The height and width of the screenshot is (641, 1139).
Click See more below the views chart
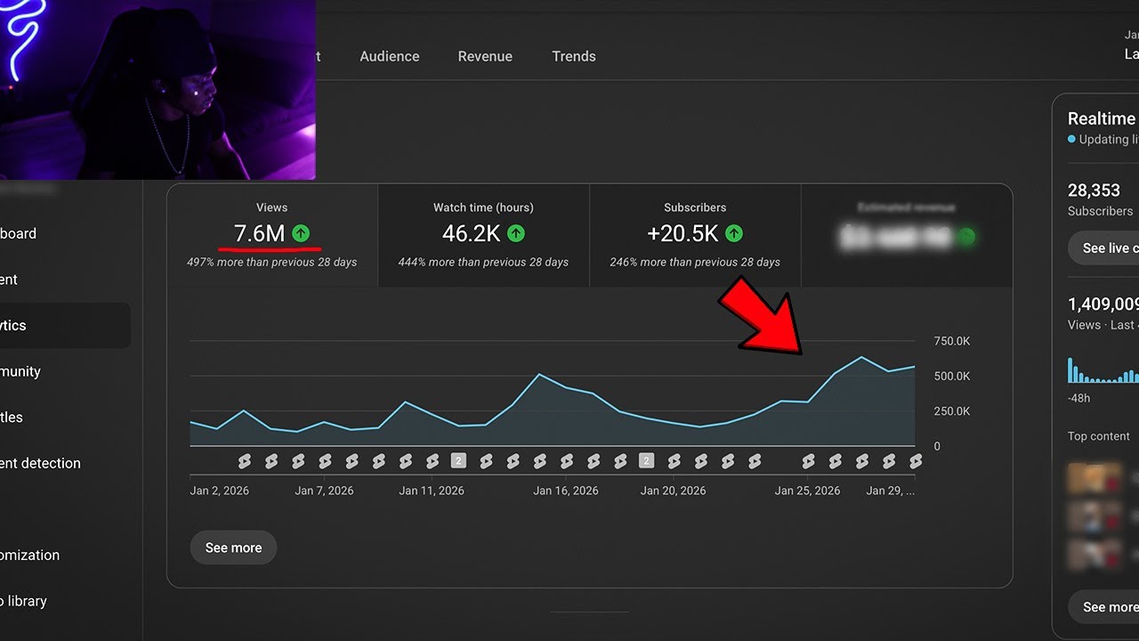pyautogui.click(x=233, y=548)
